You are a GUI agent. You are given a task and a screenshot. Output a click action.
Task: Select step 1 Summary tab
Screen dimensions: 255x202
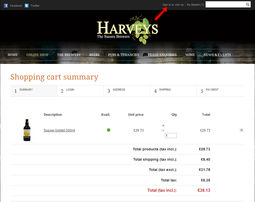[x=34, y=91]
